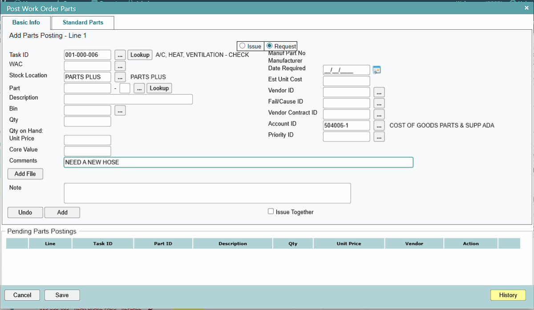The height and width of the screenshot is (310, 534).
Task: Focus the Task ID input field
Action: (88, 55)
